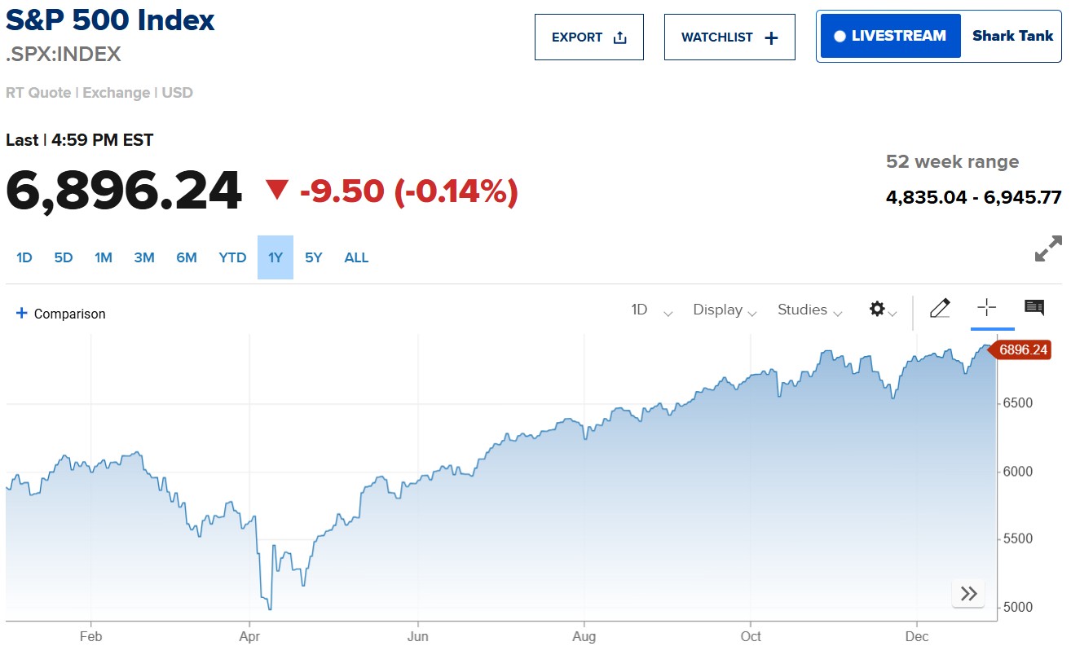Toggle the crosshair tool
1071x646 pixels.
pos(986,308)
